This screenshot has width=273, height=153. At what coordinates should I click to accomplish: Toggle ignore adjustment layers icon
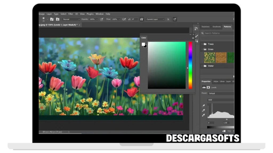coord(168,19)
